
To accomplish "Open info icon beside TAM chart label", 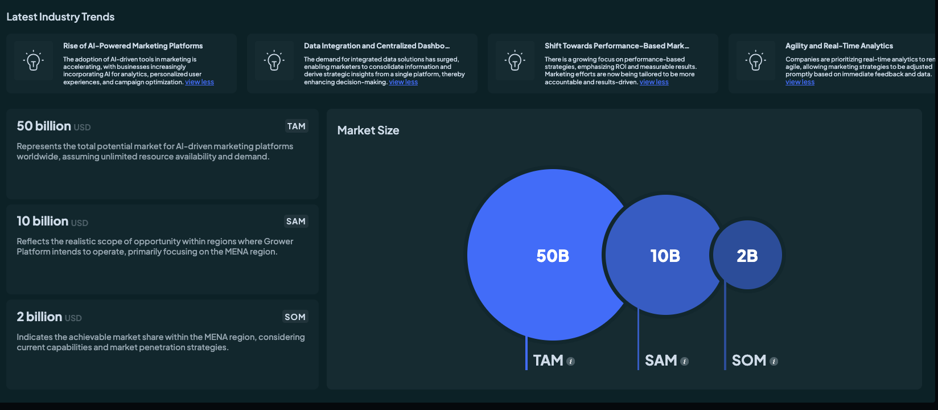I will point(571,361).
